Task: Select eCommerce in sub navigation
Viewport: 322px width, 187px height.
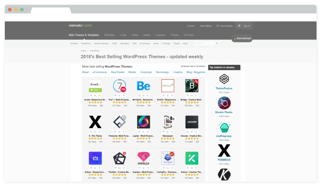Action: [x=145, y=43]
